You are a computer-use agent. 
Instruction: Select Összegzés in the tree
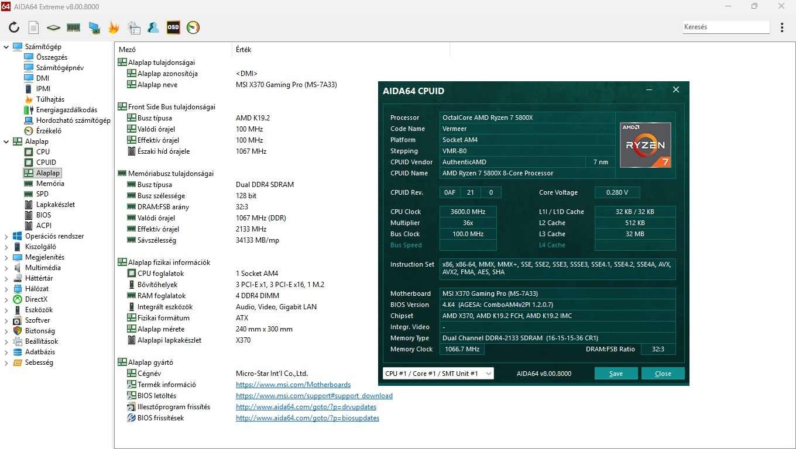pyautogui.click(x=52, y=57)
